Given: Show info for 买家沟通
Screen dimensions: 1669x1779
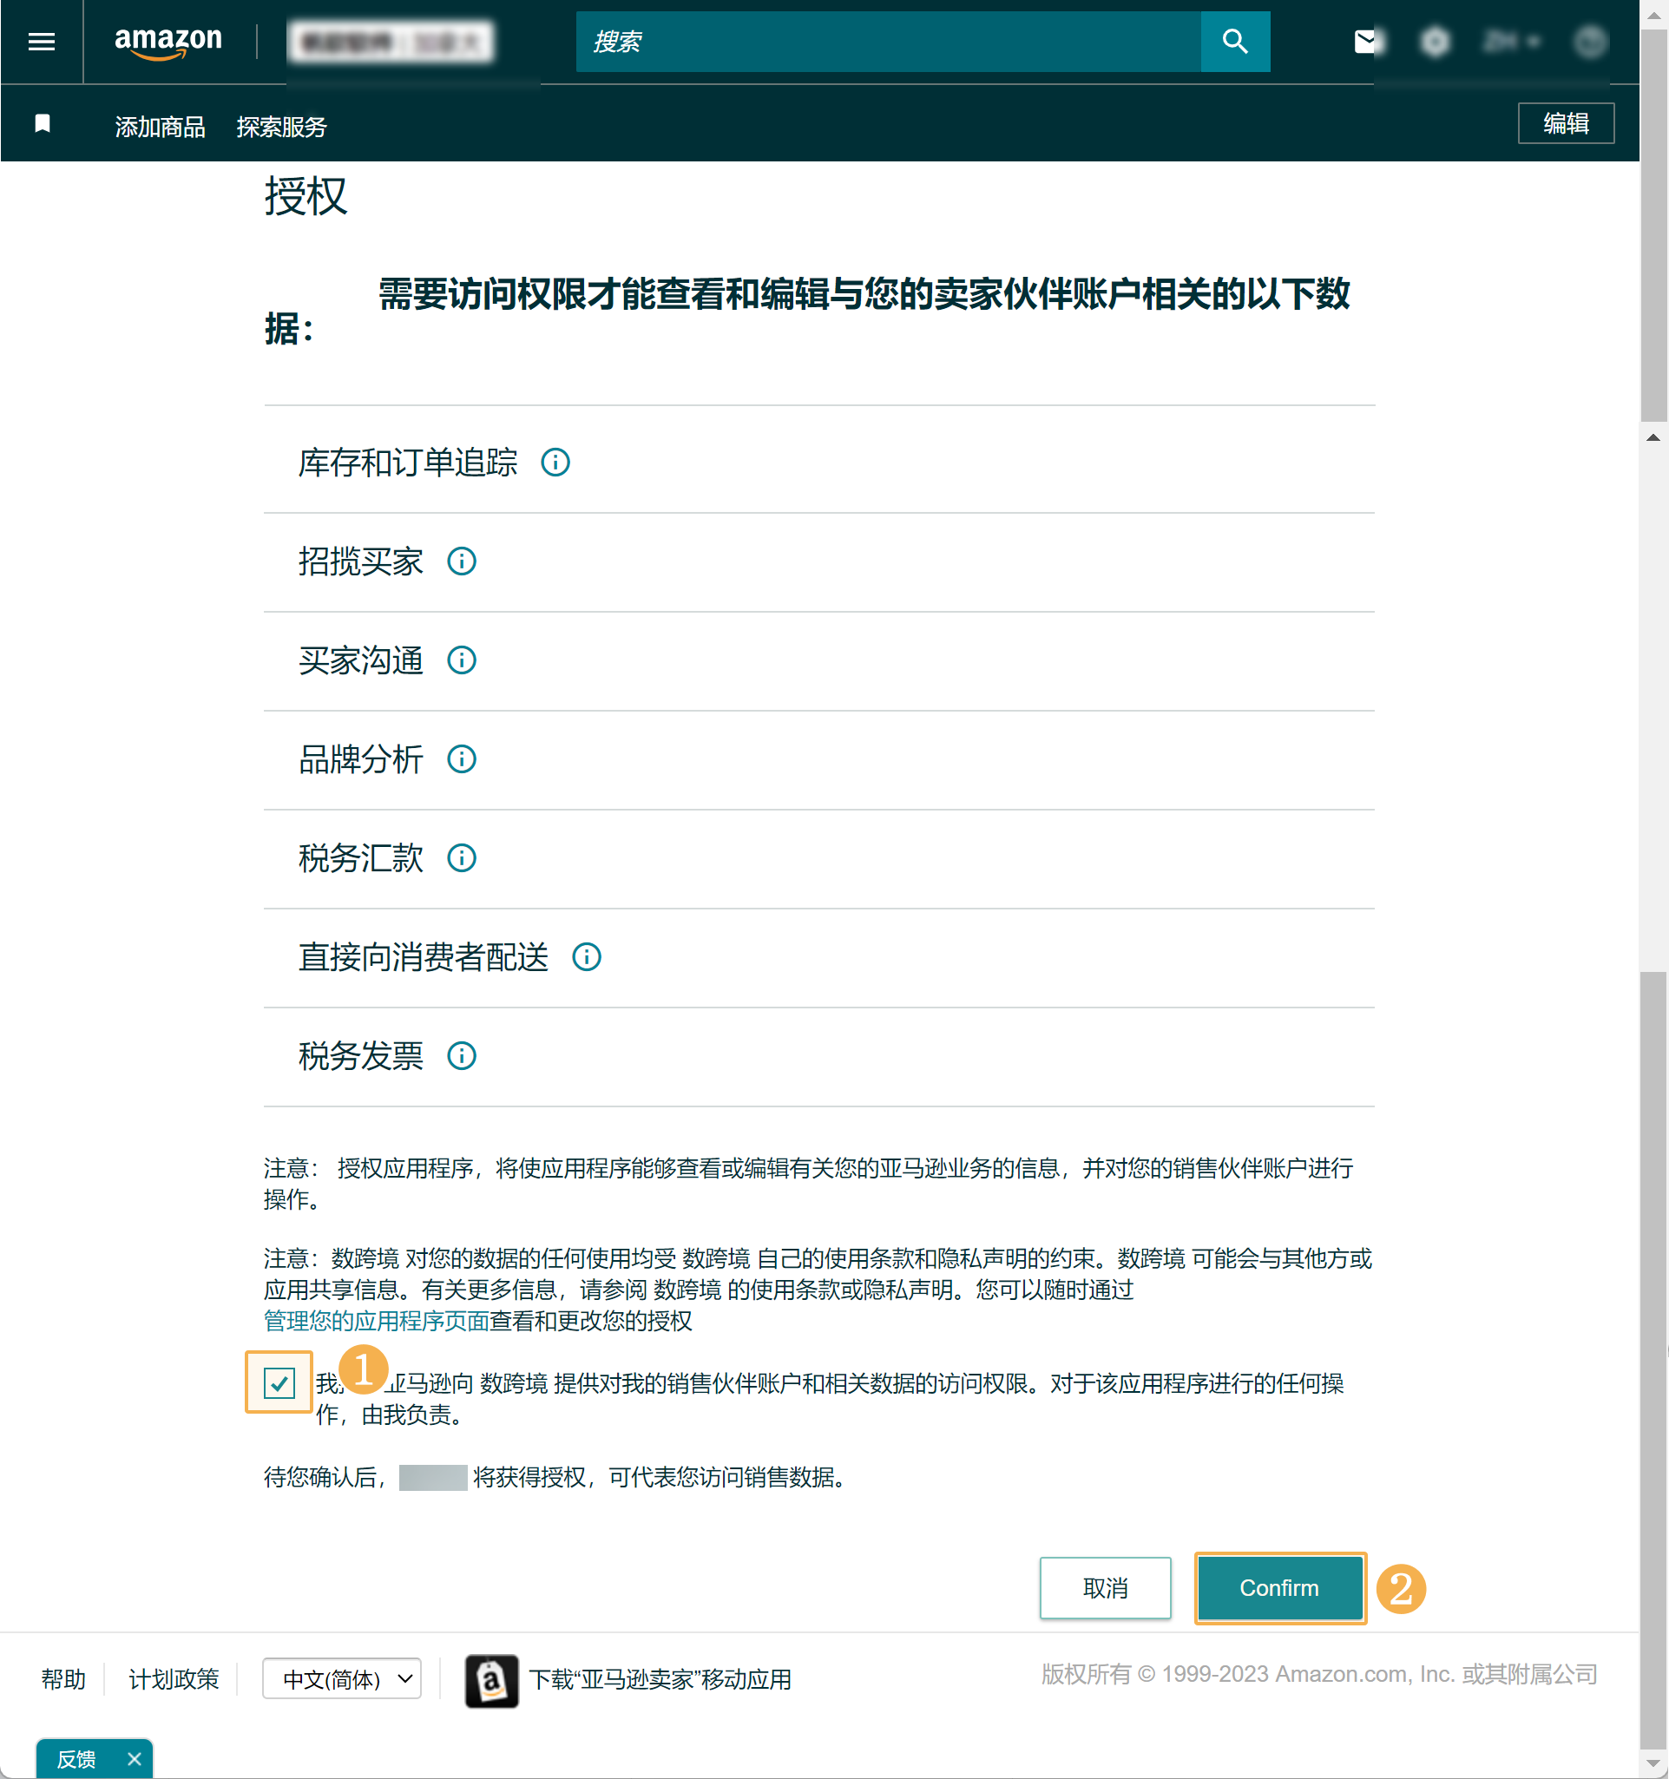Looking at the screenshot, I should point(461,660).
